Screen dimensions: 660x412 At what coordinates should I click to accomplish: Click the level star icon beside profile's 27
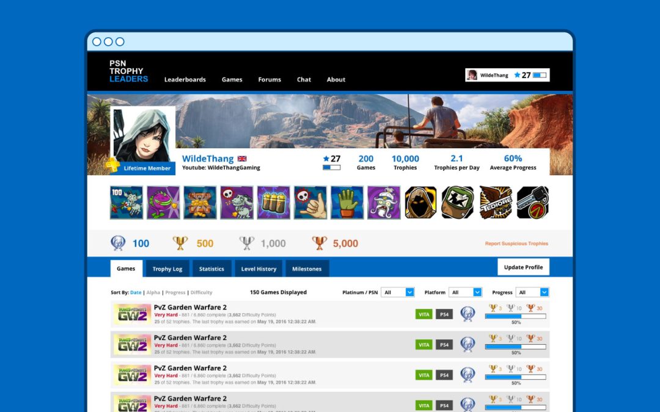click(x=326, y=159)
